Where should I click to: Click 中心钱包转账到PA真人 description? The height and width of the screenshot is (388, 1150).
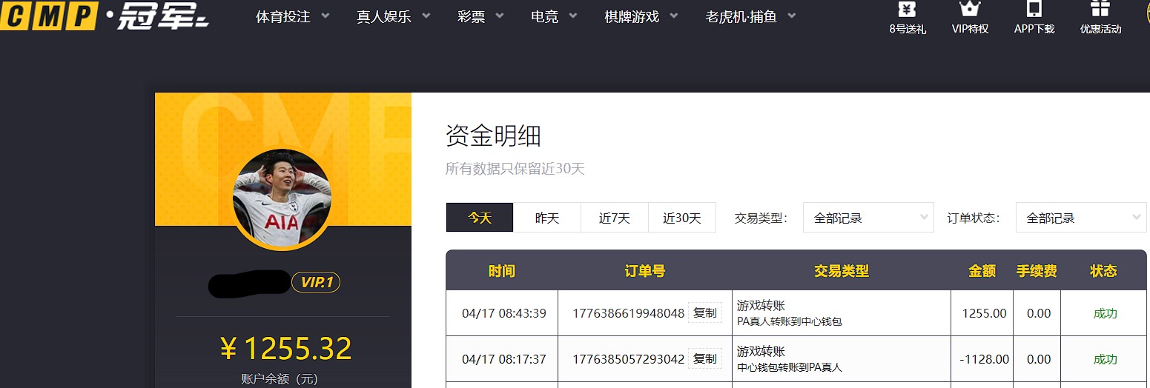click(x=790, y=367)
